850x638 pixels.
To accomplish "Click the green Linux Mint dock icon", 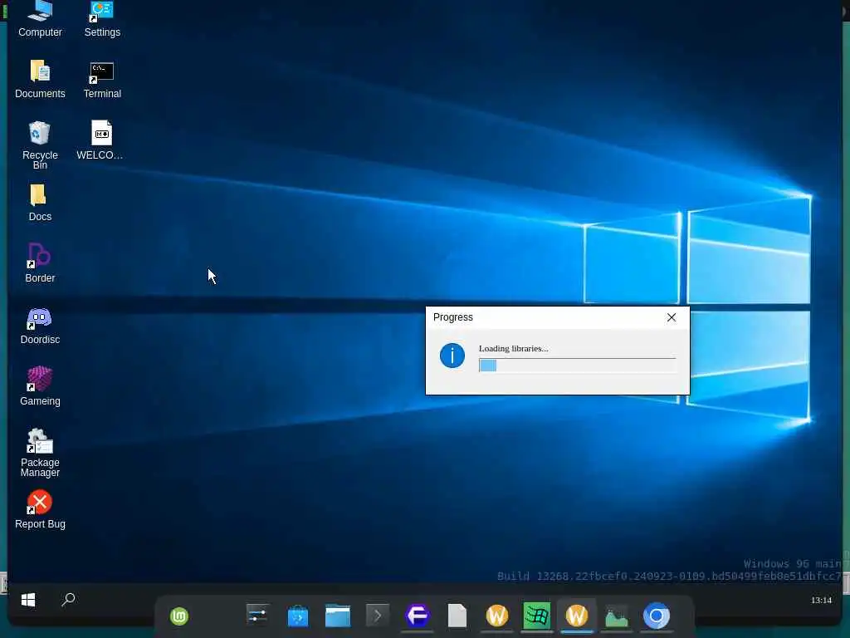I will pyautogui.click(x=179, y=616).
